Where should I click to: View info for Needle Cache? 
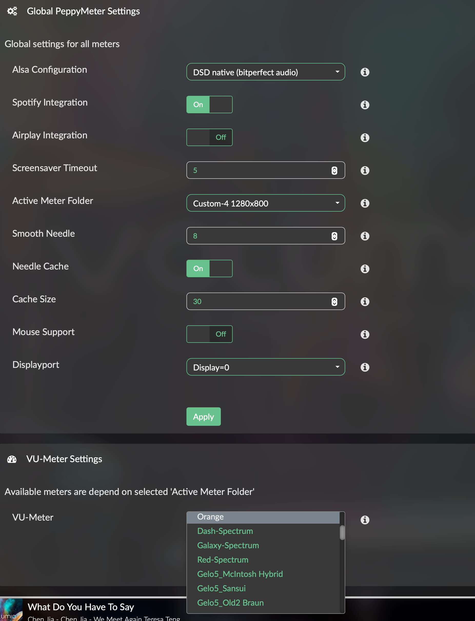tap(365, 268)
